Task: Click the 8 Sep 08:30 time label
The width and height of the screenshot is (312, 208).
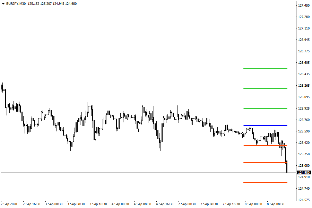Action: [275, 204]
